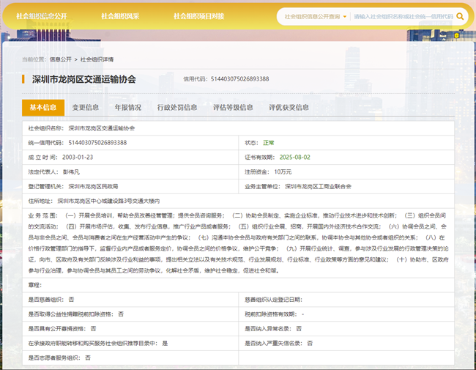The image size is (476, 370).
Task: Click the 是否志愿者服务组织 row
Action: coord(130,358)
